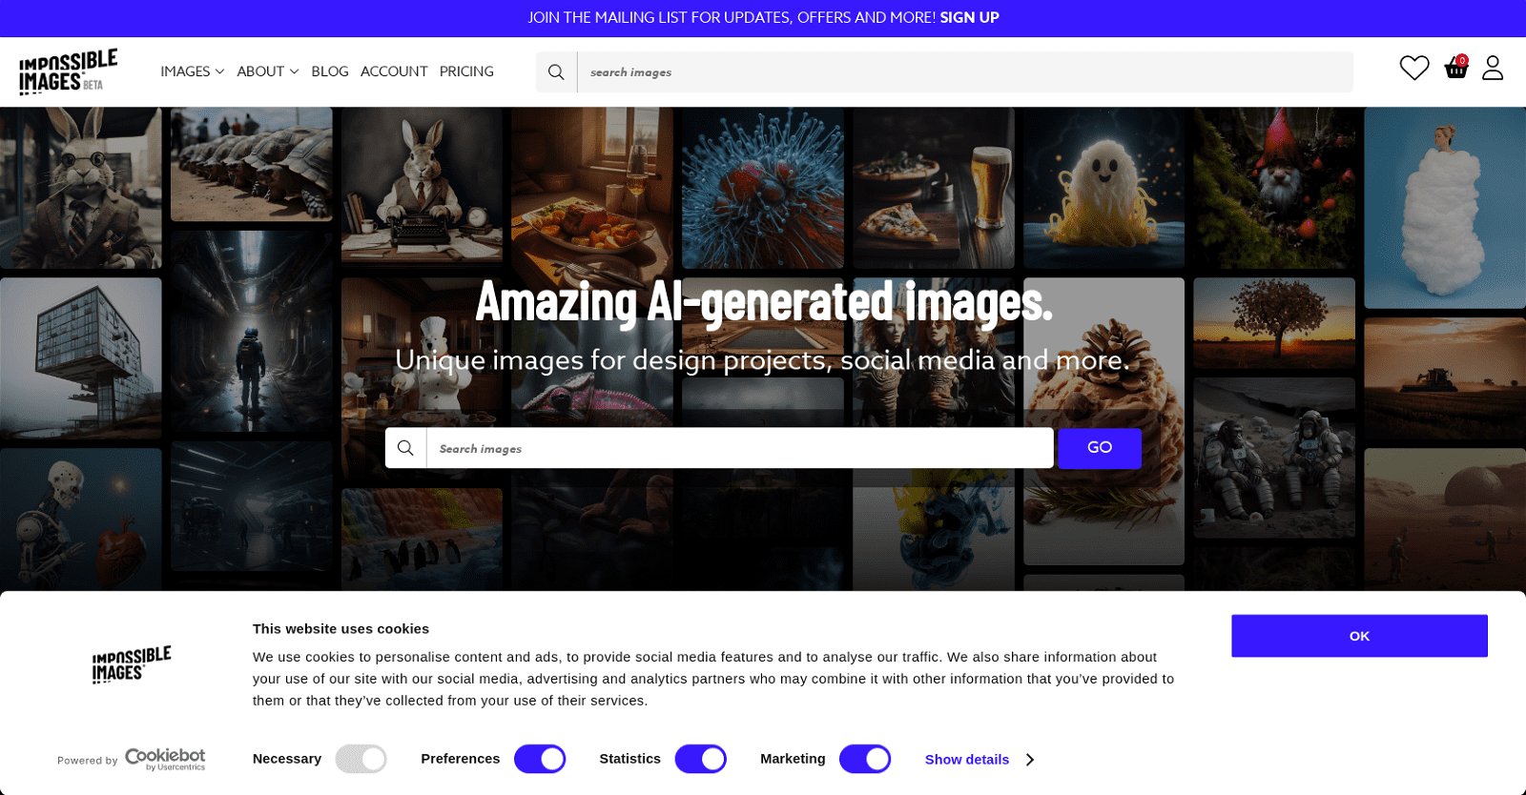The width and height of the screenshot is (1526, 795).
Task: Open the wishlist heart icon
Action: 1413,68
